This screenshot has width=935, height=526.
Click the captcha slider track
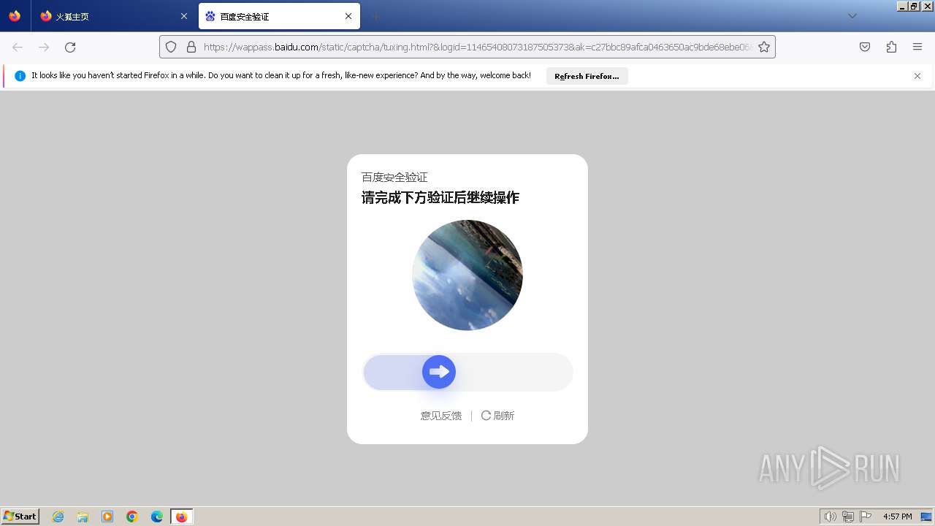tap(467, 372)
